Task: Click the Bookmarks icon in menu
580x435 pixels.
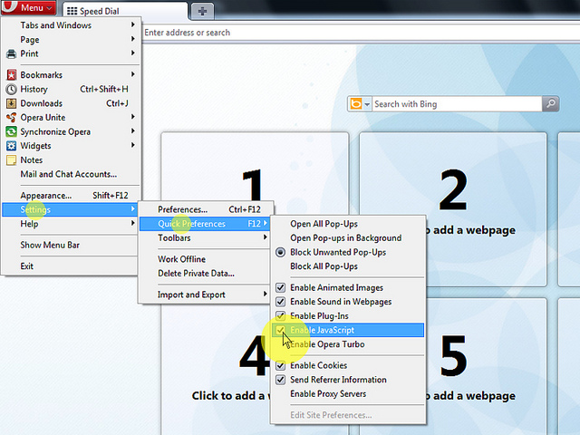Action: tap(12, 75)
